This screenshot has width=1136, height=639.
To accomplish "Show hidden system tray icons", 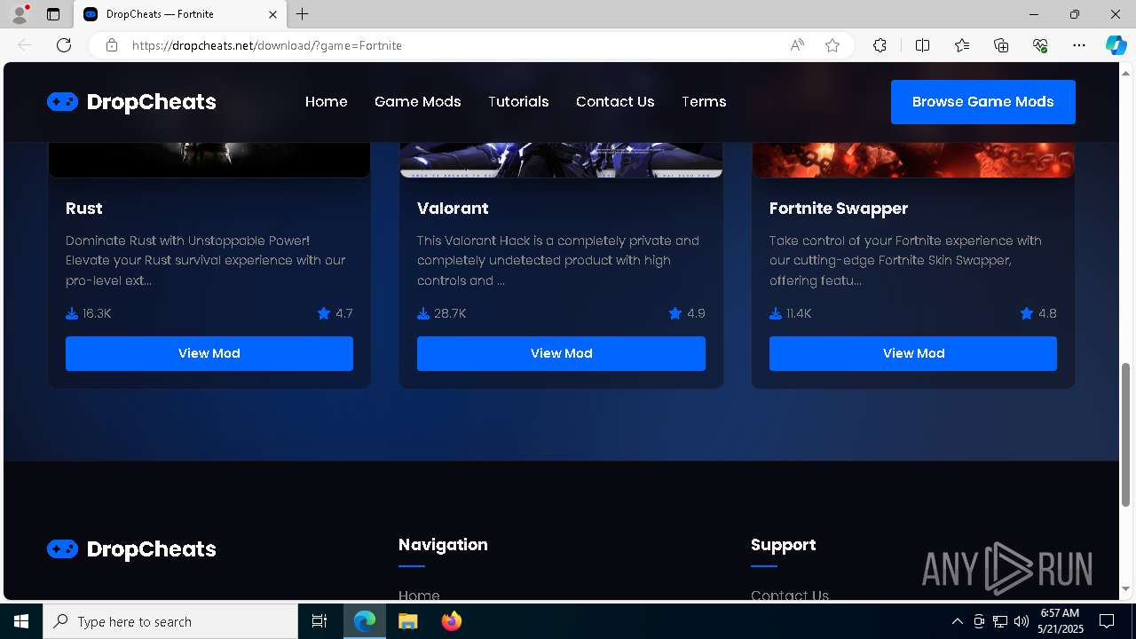I will coord(957,621).
